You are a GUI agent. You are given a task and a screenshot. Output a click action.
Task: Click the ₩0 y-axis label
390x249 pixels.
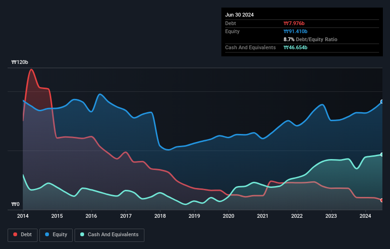click(15, 204)
